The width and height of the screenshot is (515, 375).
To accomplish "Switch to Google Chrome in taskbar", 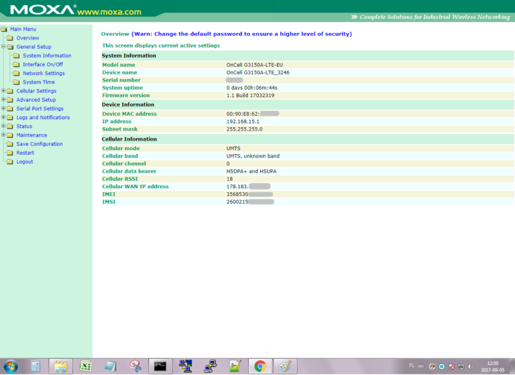I will (x=260, y=366).
